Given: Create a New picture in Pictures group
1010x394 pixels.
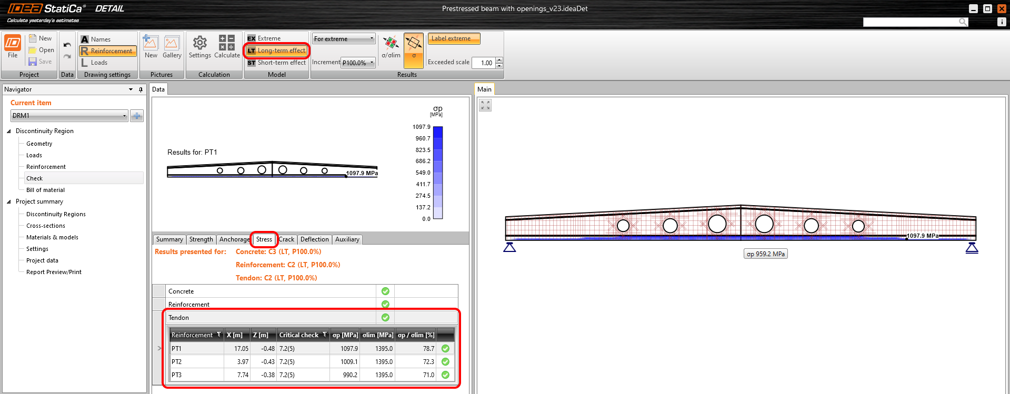Looking at the screenshot, I should point(151,47).
